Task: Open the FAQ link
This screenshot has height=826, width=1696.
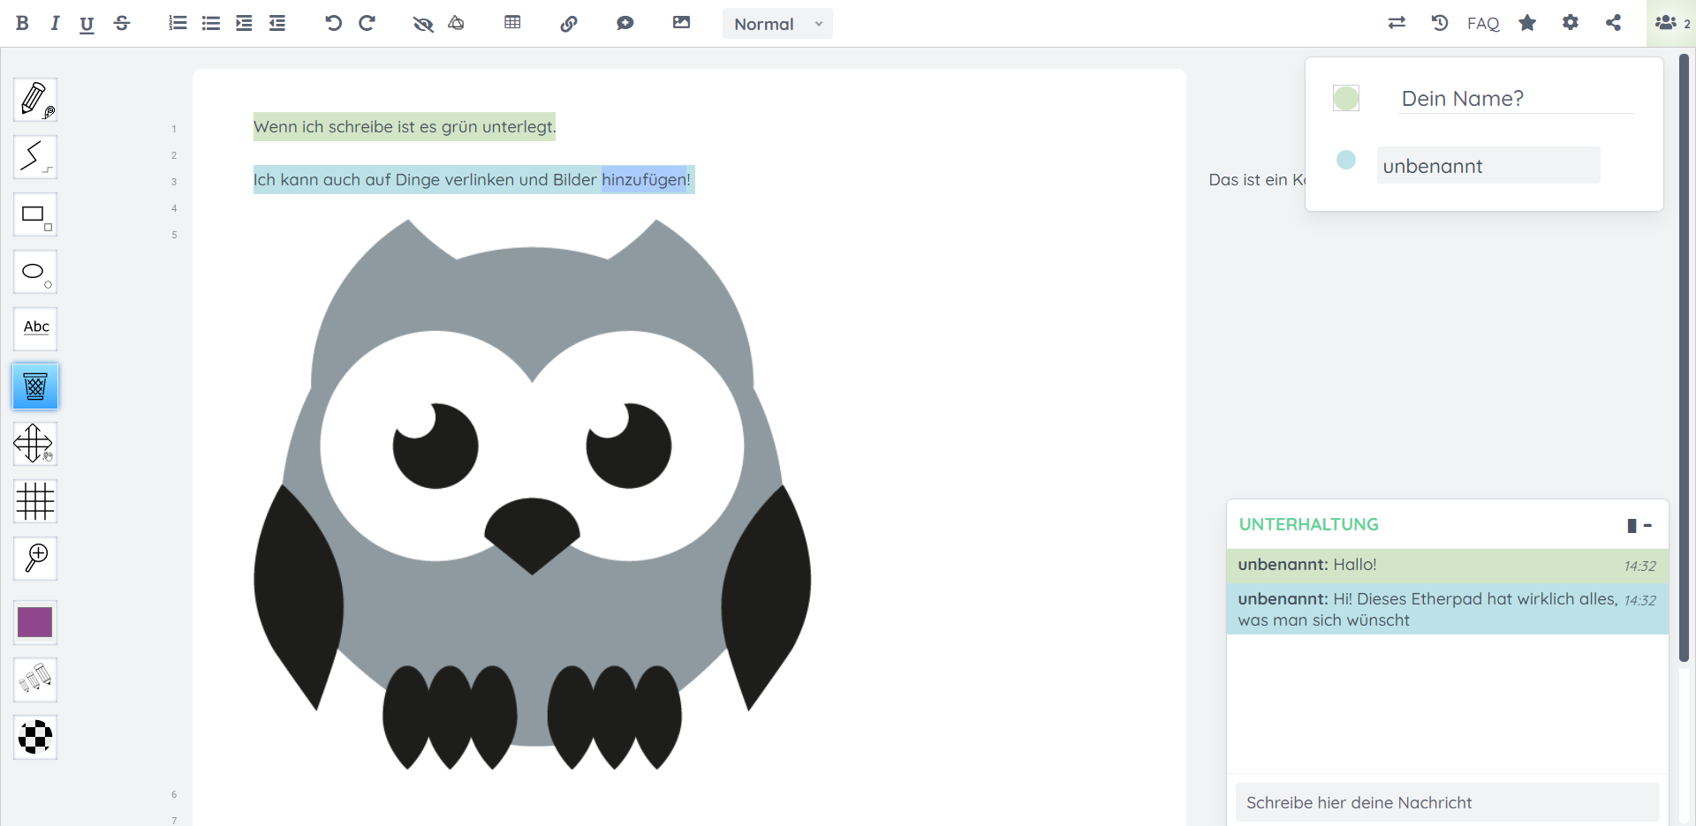Action: tap(1482, 24)
